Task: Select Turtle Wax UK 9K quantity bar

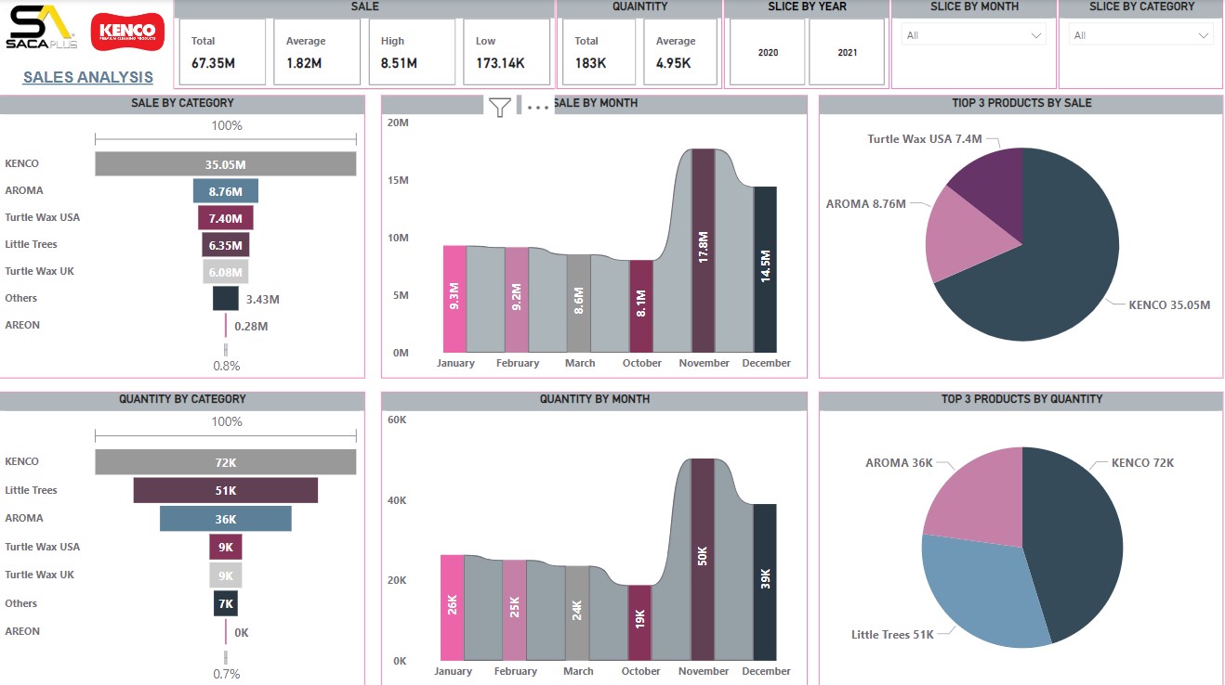Action: click(226, 575)
